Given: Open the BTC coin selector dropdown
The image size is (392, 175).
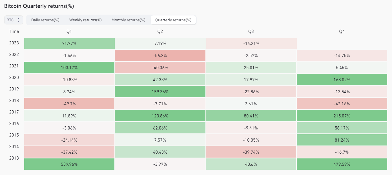Looking at the screenshot, I should point(14,20).
